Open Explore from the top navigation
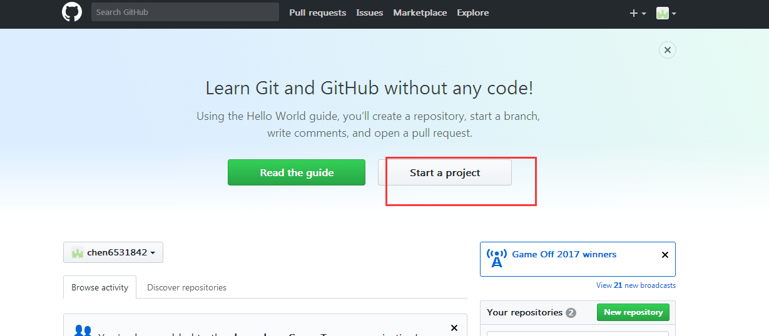 (473, 12)
